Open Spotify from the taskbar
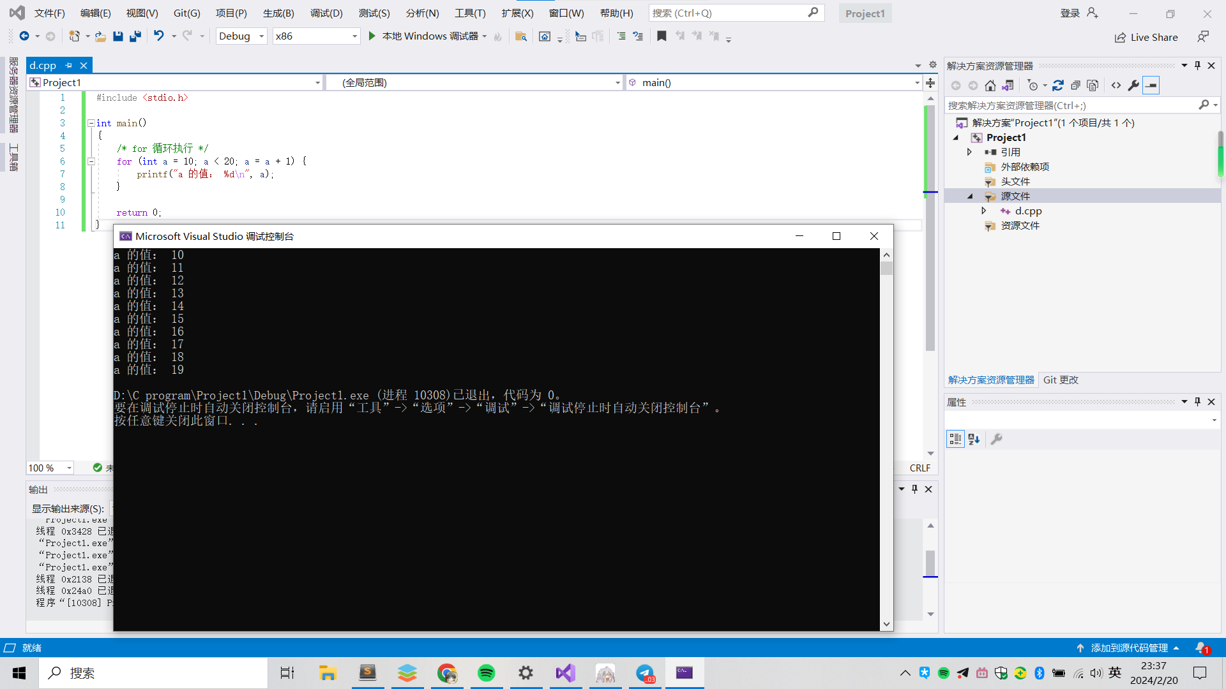Image resolution: width=1226 pixels, height=689 pixels. [486, 673]
